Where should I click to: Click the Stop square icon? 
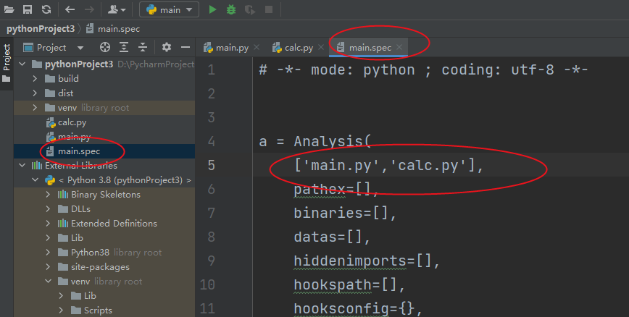coord(269,9)
